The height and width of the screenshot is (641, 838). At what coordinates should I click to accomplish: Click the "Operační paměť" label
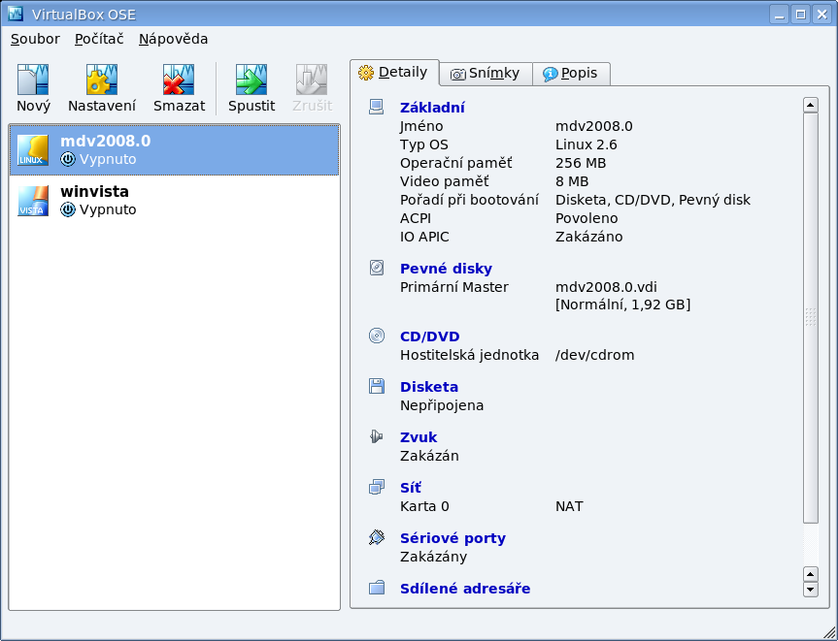455,163
